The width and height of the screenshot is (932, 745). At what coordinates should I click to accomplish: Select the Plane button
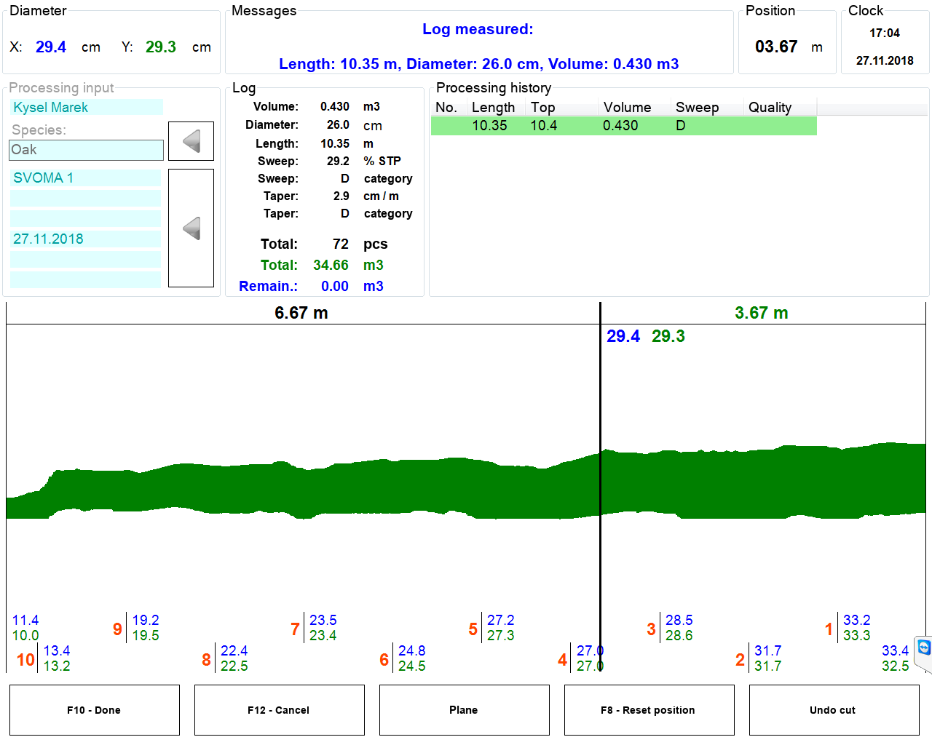click(465, 710)
